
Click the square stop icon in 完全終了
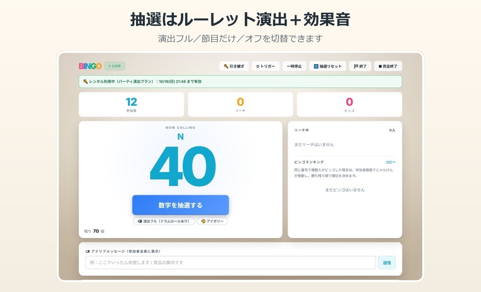point(380,66)
